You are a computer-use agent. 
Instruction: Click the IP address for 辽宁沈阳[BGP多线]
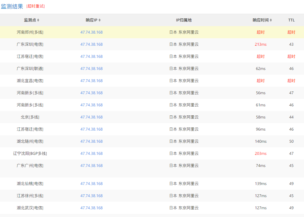(x=91, y=154)
